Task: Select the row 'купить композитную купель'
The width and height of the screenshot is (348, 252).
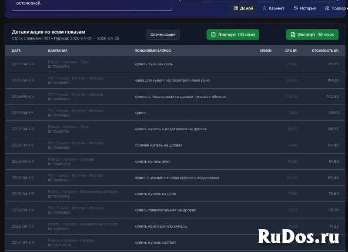Action: point(175,226)
